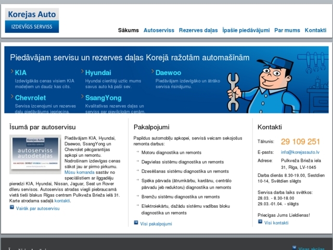Open the Visi kontakti link
Image resolution: width=333 pixels, height=250 pixels.
(276, 223)
